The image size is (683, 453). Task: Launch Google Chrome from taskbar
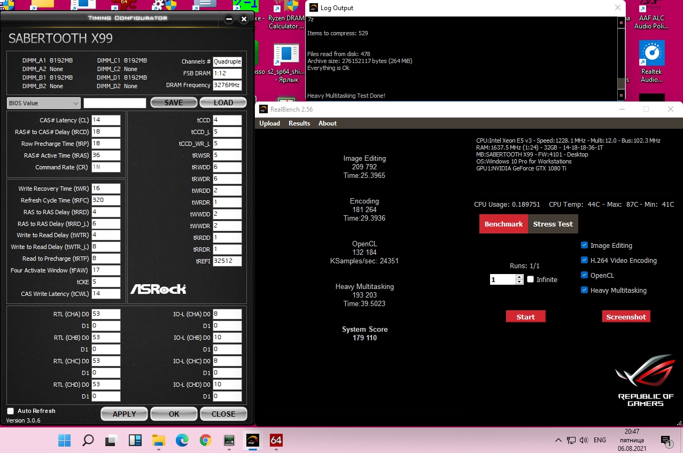coord(205,440)
